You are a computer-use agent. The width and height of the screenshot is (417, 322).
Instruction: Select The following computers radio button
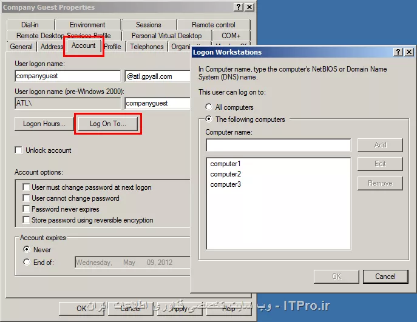(x=209, y=119)
